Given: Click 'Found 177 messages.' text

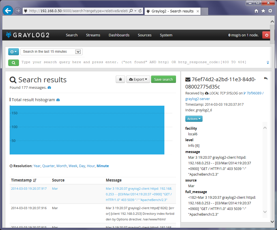Looking at the screenshot, I should click(28, 87).
